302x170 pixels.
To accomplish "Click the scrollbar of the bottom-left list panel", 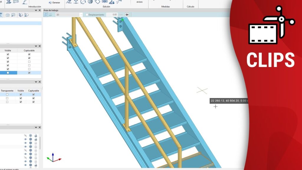I will coord(40,143).
